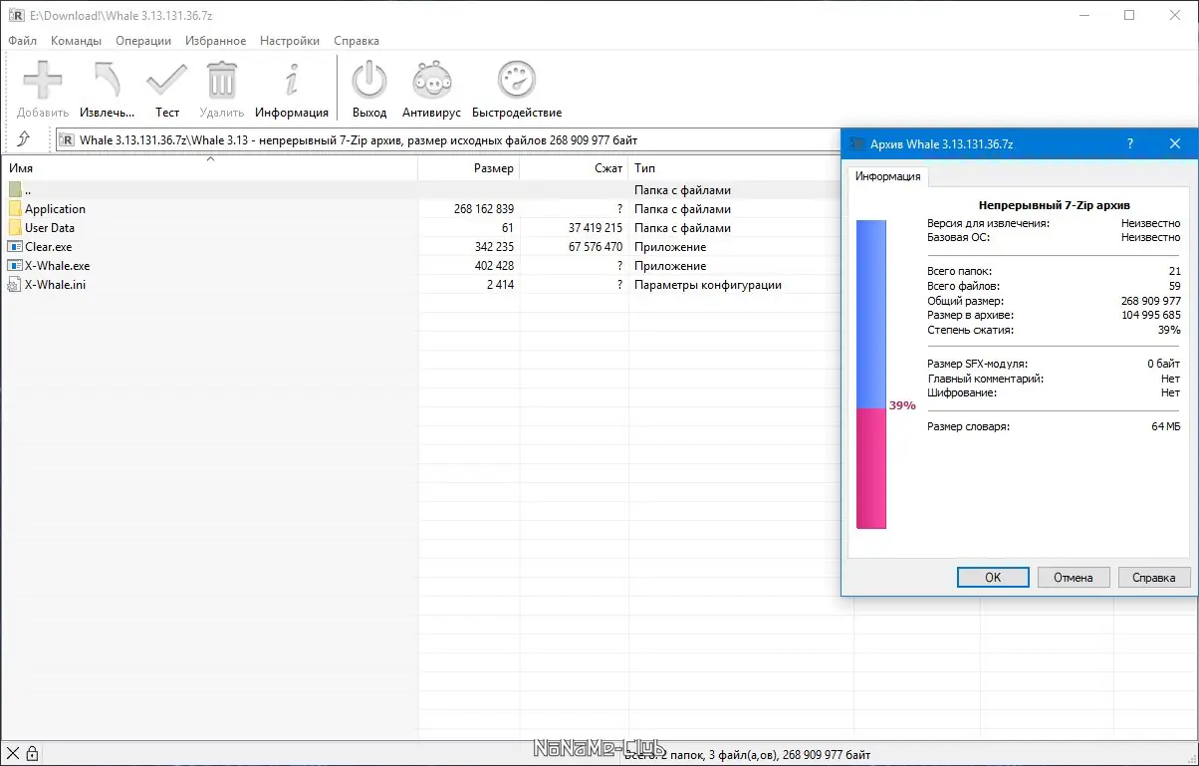Open the Файл menu
Image resolution: width=1199 pixels, height=766 pixels.
[22, 41]
